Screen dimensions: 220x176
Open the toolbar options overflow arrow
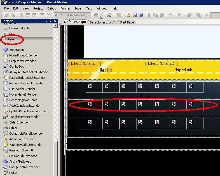(x=102, y=17)
